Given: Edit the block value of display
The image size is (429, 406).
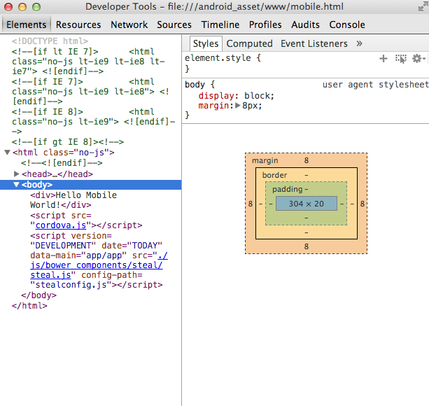Looking at the screenshot, I should (256, 95).
